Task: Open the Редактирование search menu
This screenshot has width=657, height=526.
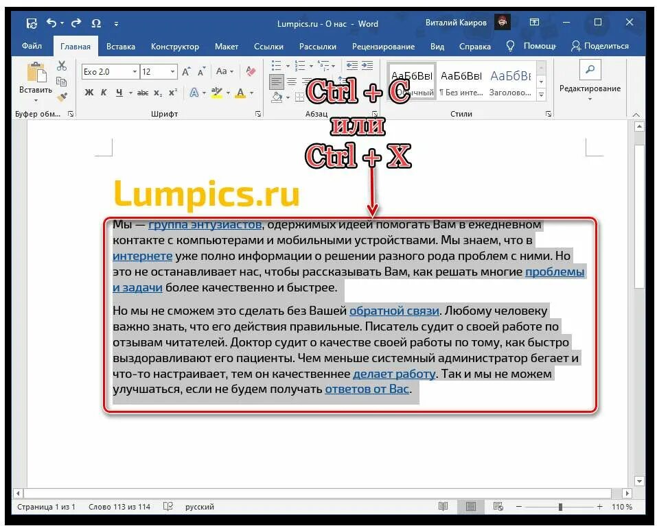Action: click(590, 82)
